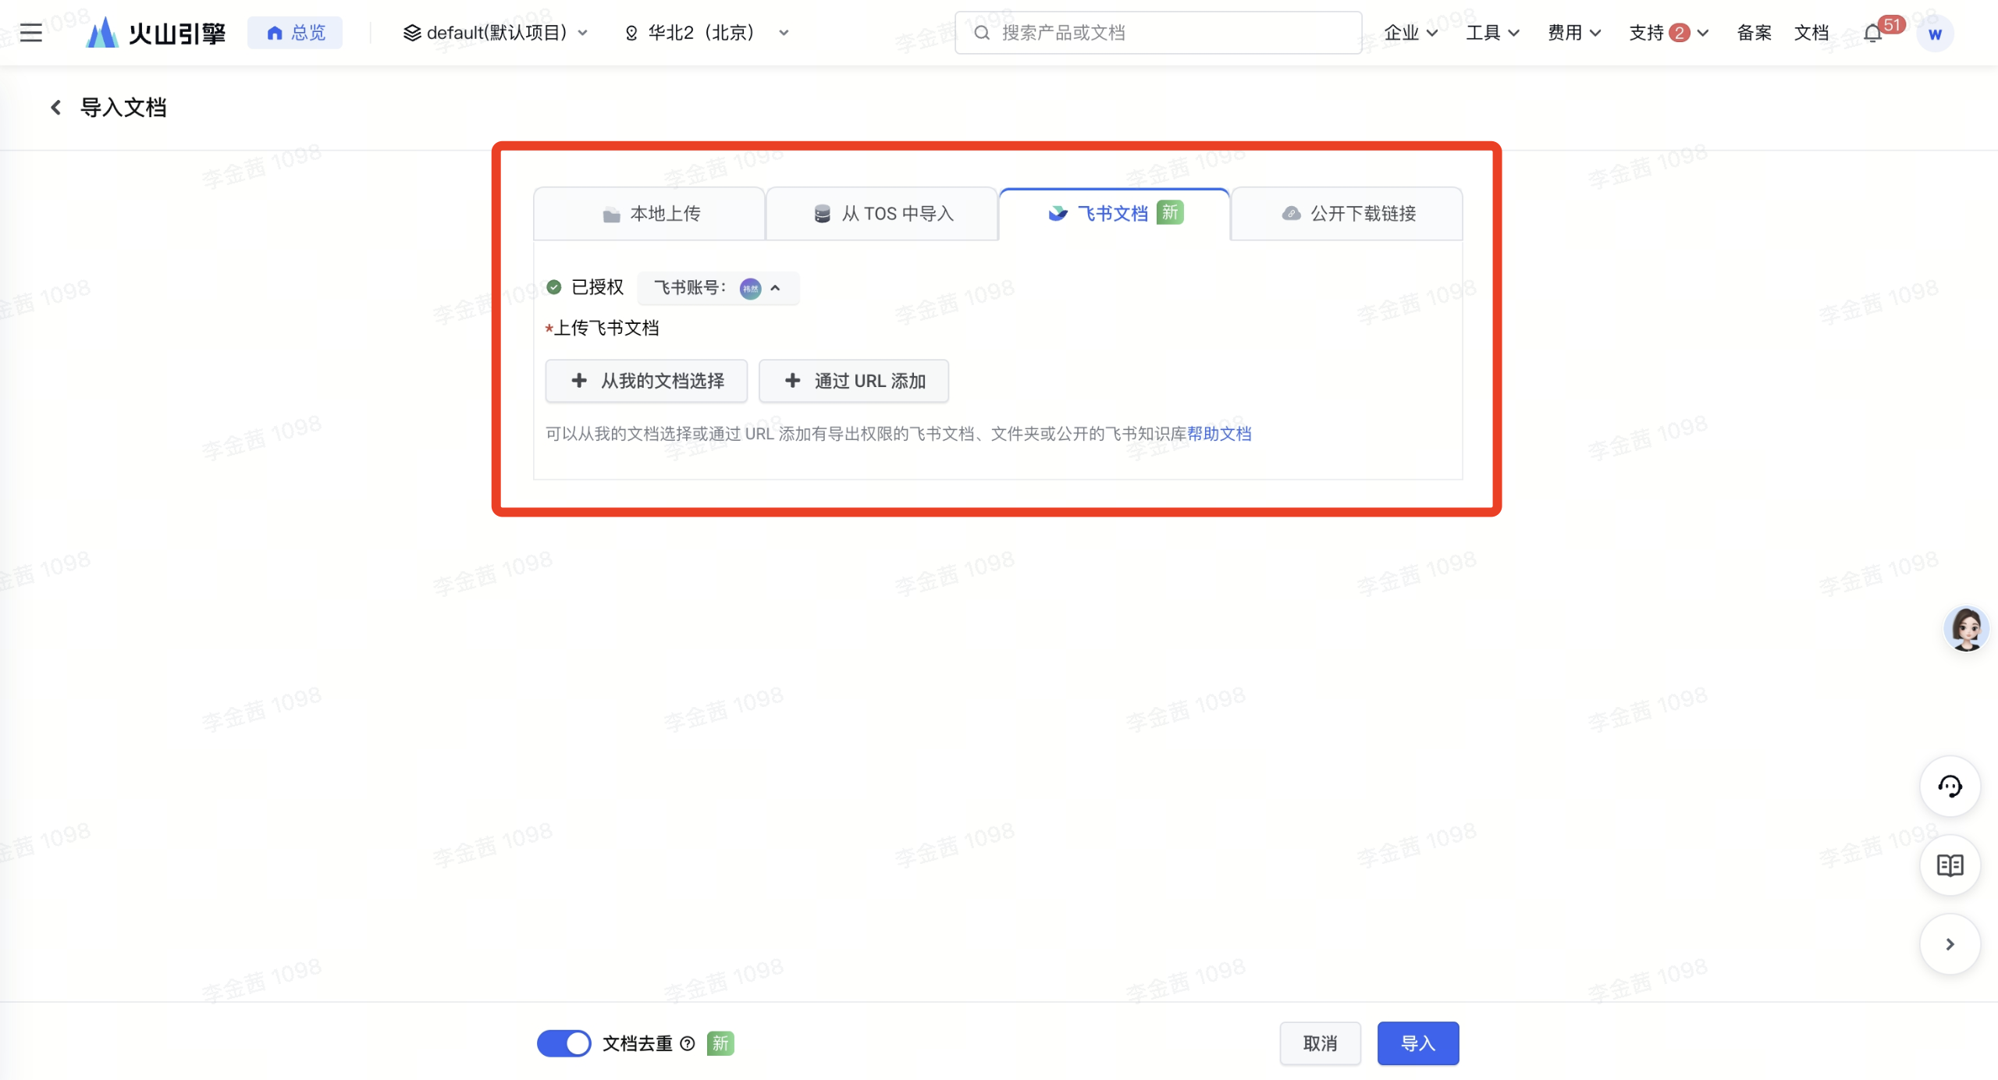The width and height of the screenshot is (1998, 1080).
Task: Open the AI assistant avatar
Action: pos(1965,628)
